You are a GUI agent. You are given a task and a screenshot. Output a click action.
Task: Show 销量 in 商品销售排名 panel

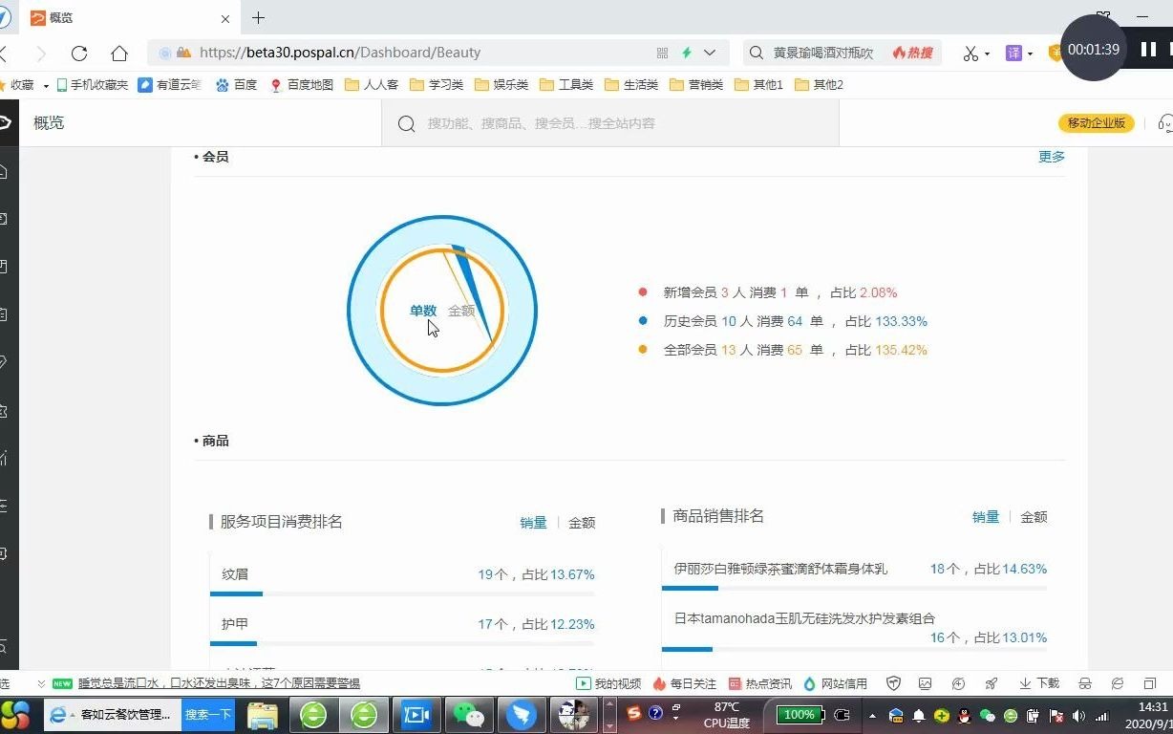(x=985, y=516)
